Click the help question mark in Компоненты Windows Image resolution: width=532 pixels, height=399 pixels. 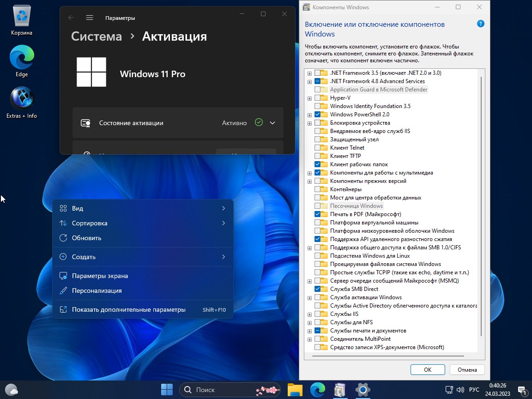480,24
